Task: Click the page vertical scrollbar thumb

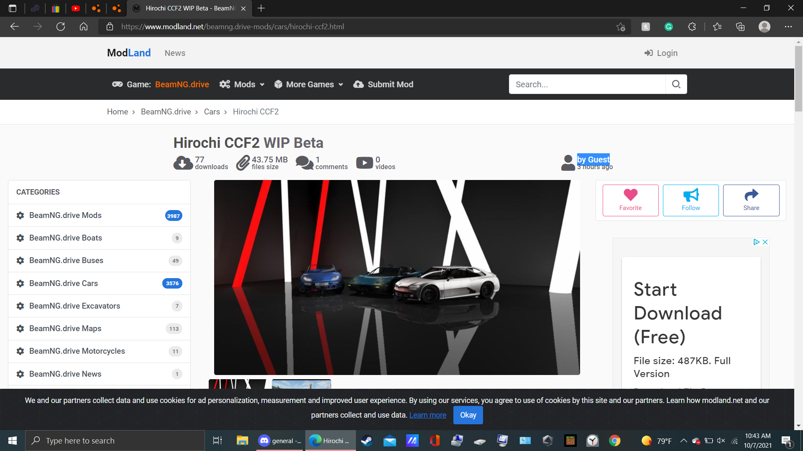Action: pyautogui.click(x=798, y=79)
